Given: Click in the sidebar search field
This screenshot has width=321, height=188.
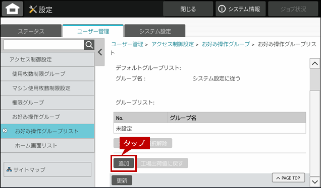Looking at the screenshot, I should pos(44,45).
